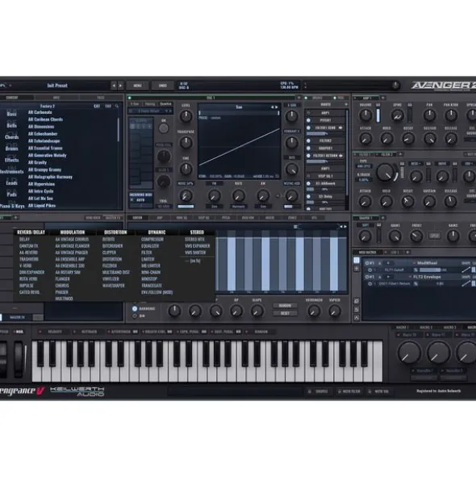
Task: Choose BITCRUSHER from the Distortion menu
Action: coord(112,246)
